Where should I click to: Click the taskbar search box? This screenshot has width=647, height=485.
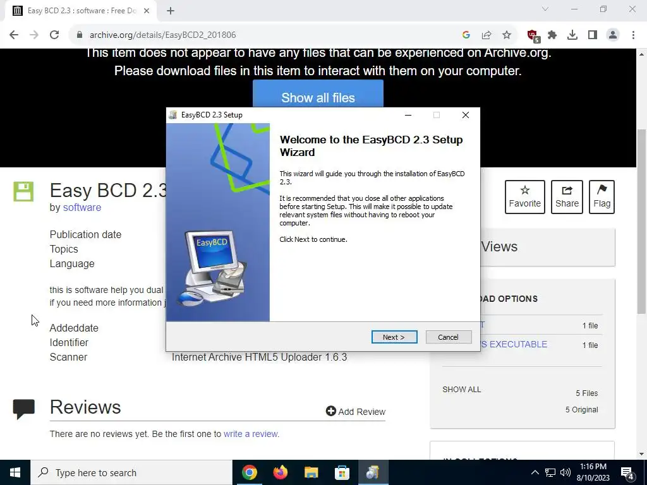pos(131,472)
